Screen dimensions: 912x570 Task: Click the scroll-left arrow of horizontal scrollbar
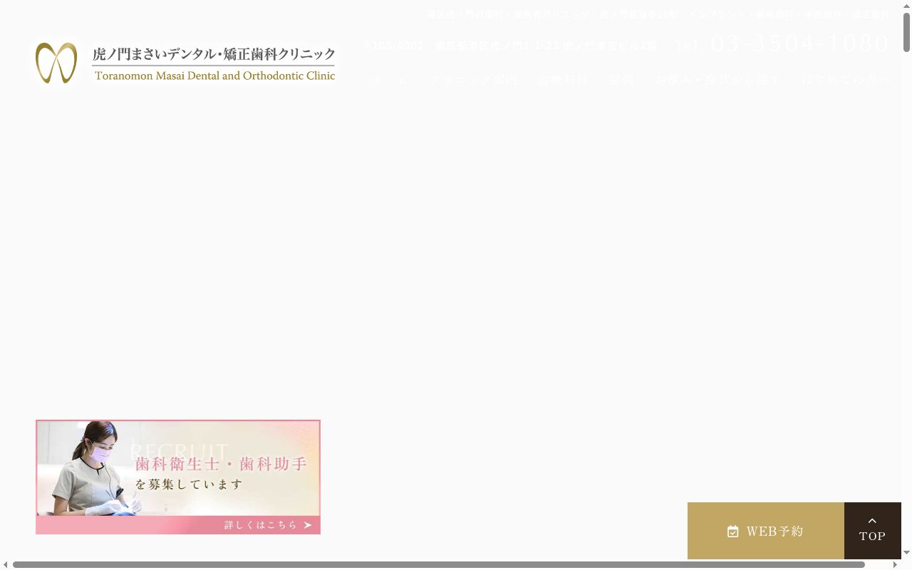point(6,564)
